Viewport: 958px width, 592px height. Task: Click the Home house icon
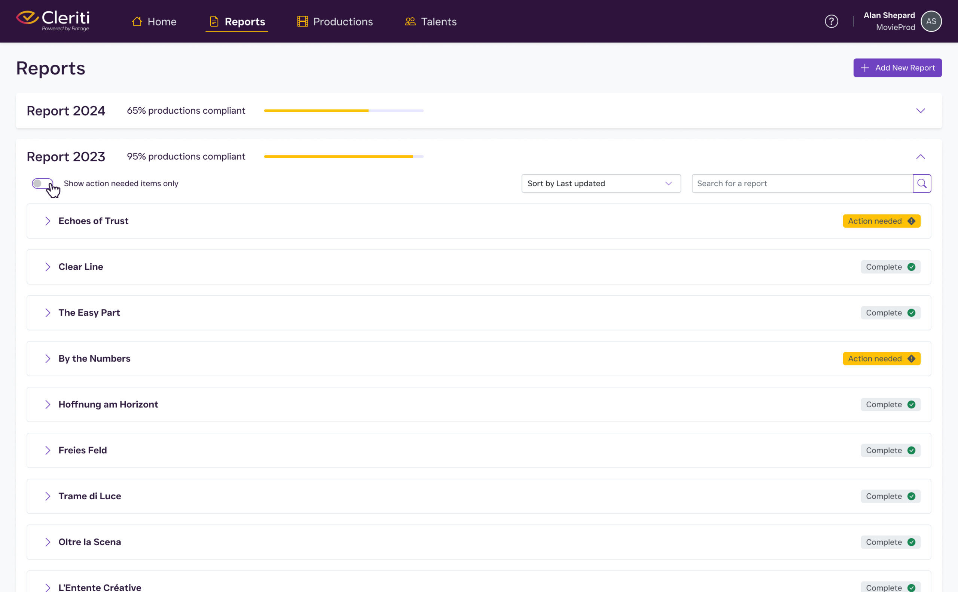click(137, 21)
